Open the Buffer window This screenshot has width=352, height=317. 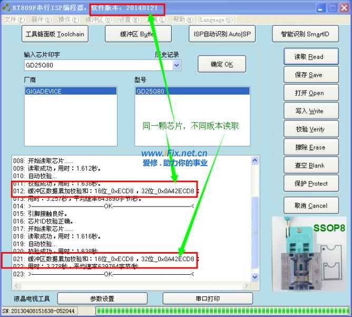point(138,34)
